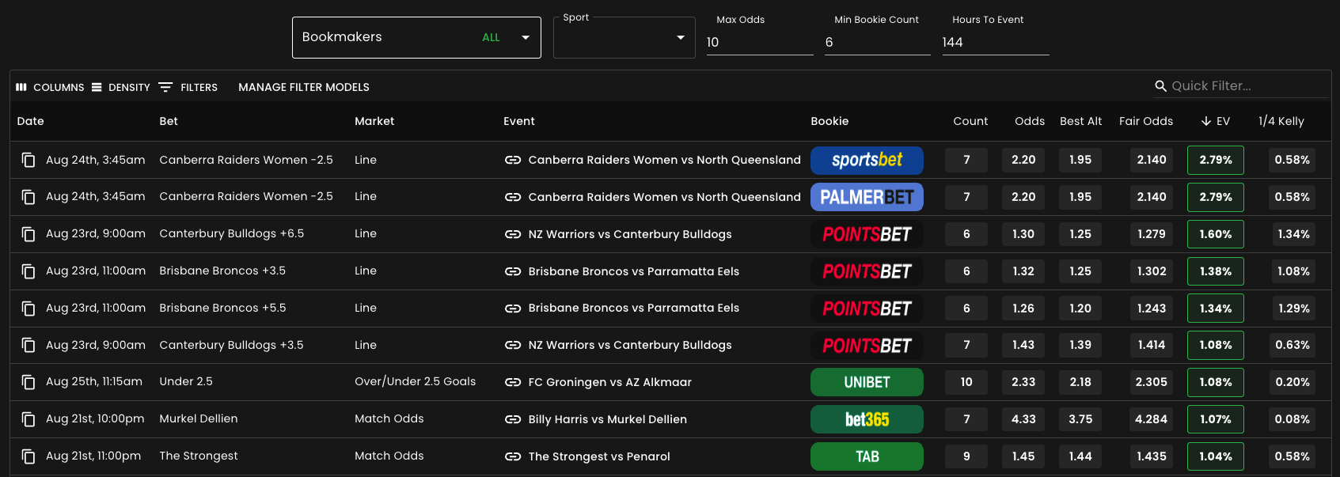Open the Columns panel
The image size is (1340, 477).
(x=50, y=87)
